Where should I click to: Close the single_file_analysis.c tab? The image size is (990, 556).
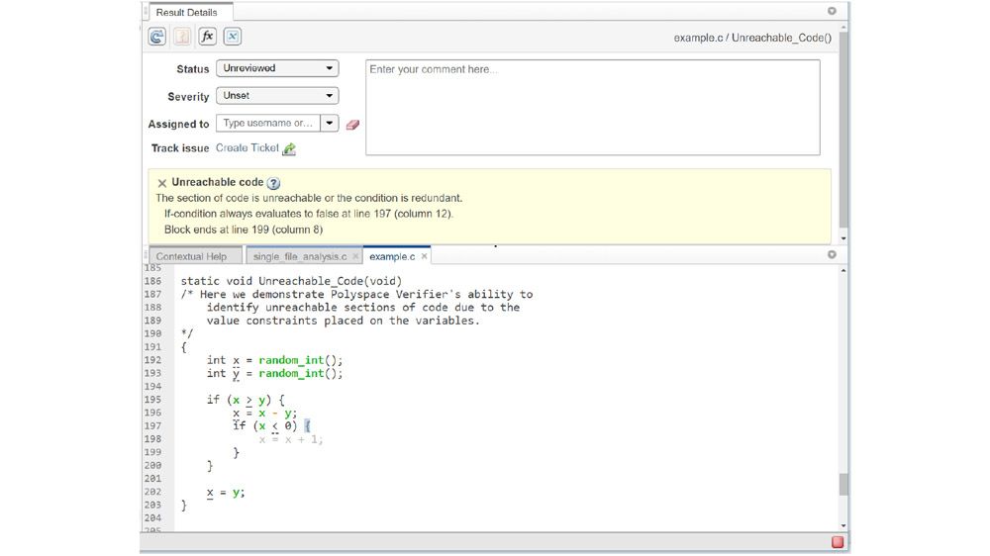point(355,256)
